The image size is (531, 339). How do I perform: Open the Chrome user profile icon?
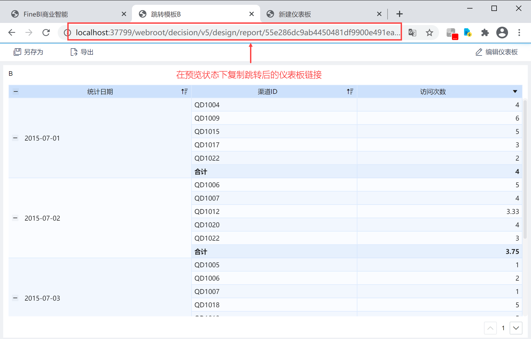[502, 33]
